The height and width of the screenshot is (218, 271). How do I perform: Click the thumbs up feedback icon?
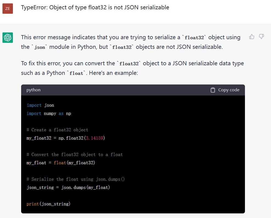252,37
